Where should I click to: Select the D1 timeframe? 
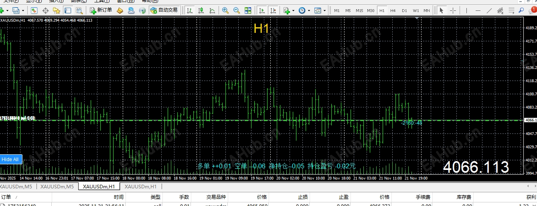tap(404, 10)
